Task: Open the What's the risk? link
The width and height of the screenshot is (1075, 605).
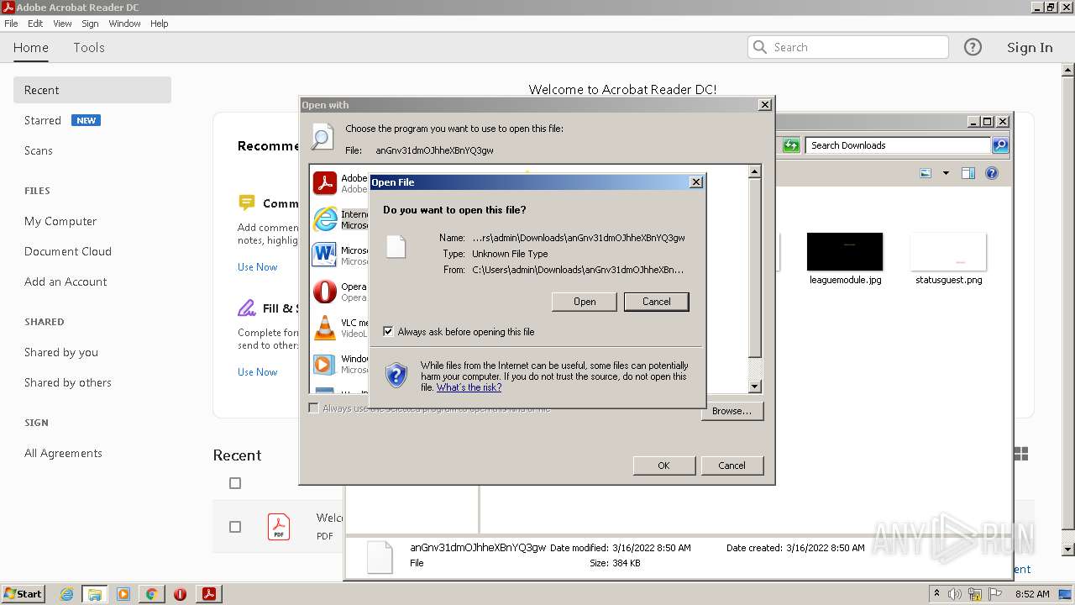Action: point(469,387)
